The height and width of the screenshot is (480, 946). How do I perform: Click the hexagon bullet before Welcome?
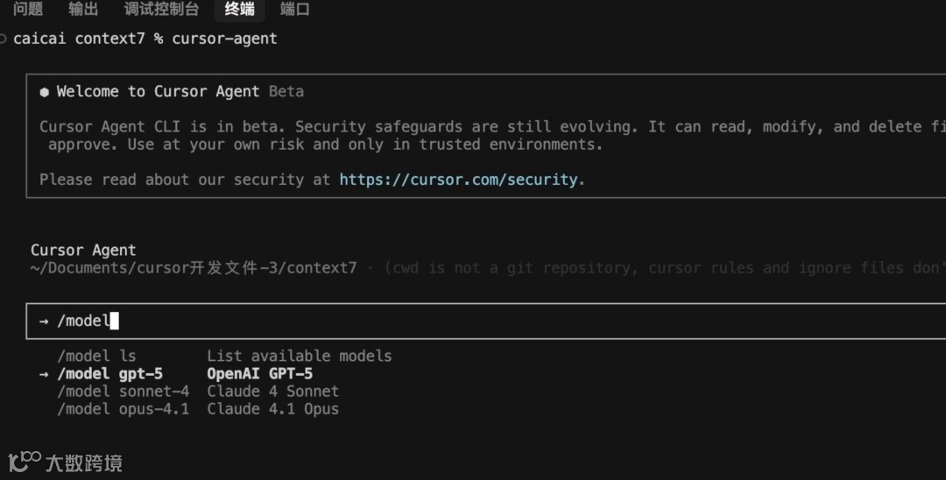[44, 92]
